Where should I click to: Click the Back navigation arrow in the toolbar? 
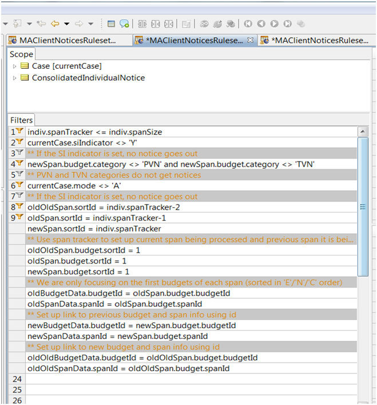click(55, 23)
